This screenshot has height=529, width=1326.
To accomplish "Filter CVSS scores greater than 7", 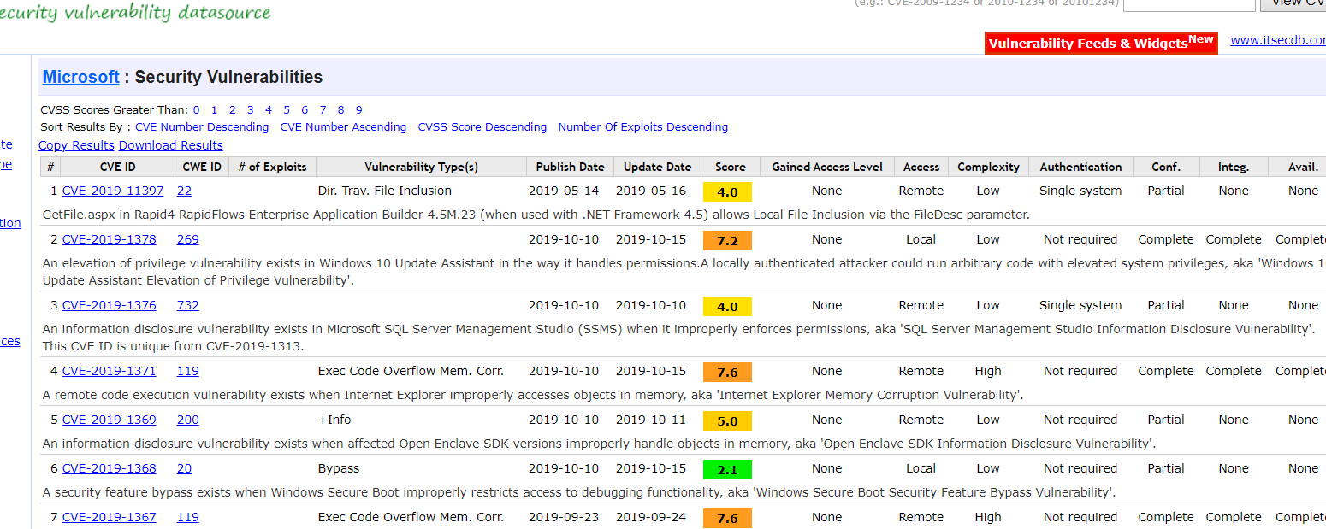I will click(323, 109).
